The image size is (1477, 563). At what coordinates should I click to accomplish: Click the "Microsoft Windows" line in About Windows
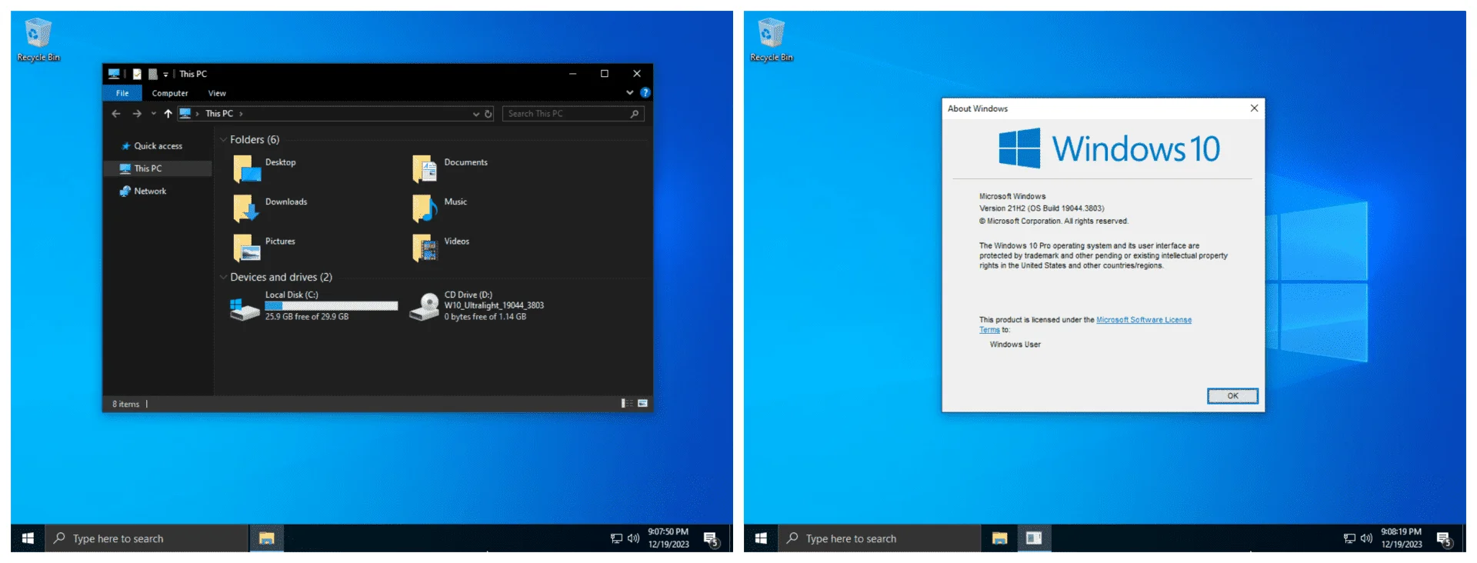point(1012,196)
